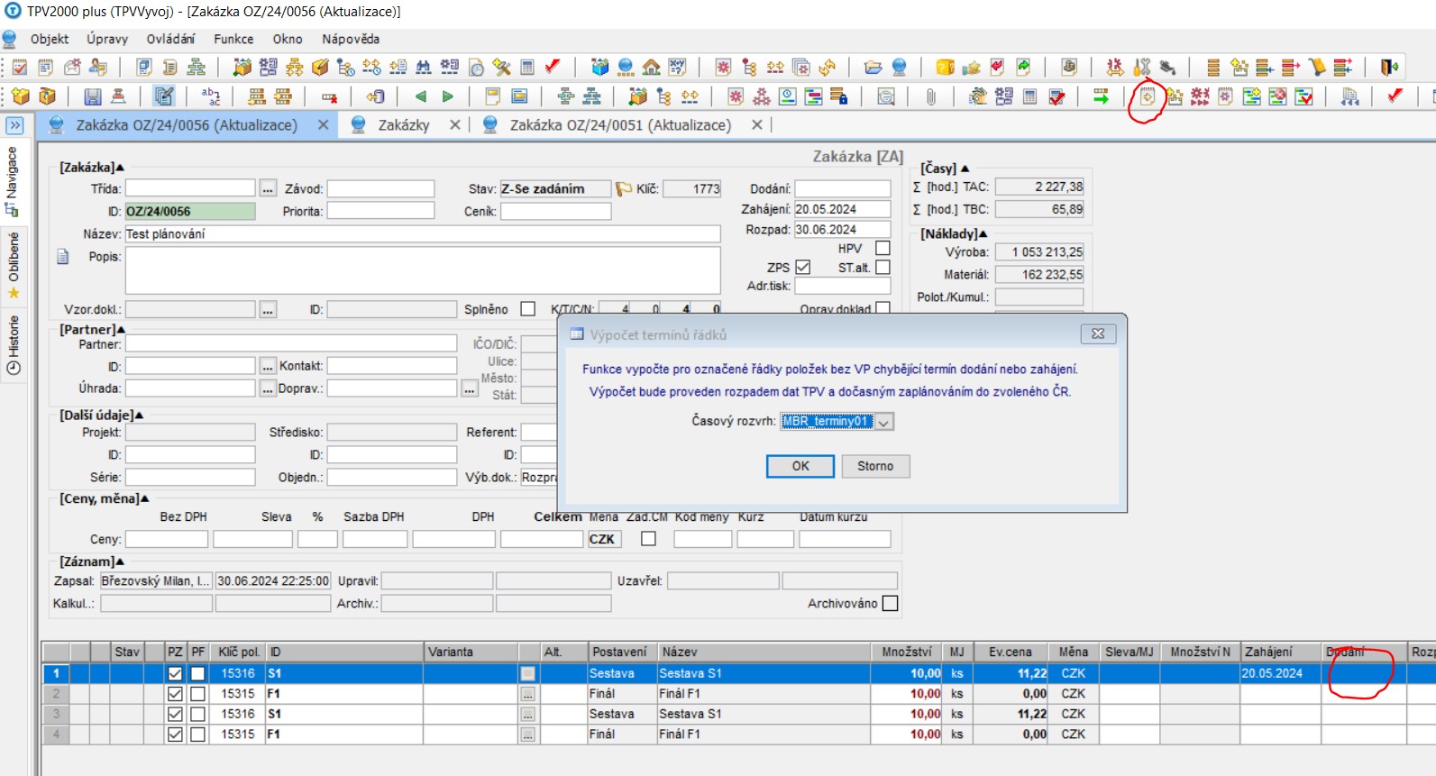Image resolution: width=1436 pixels, height=776 pixels.
Task: Collapse the [Další údaje] section
Action: point(139,415)
